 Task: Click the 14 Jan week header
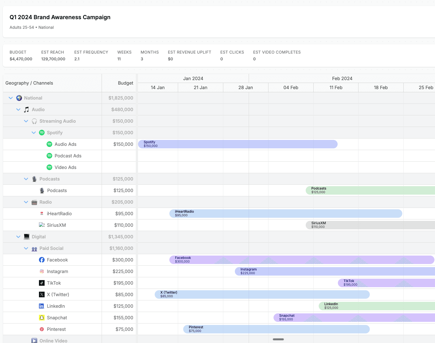pyautogui.click(x=158, y=87)
